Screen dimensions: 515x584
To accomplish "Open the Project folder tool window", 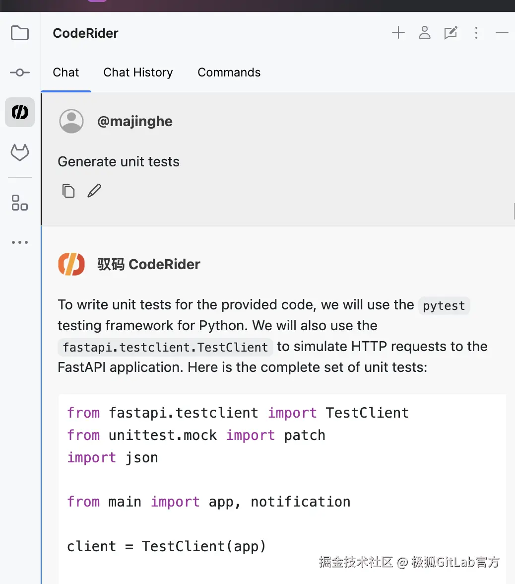I will point(20,33).
